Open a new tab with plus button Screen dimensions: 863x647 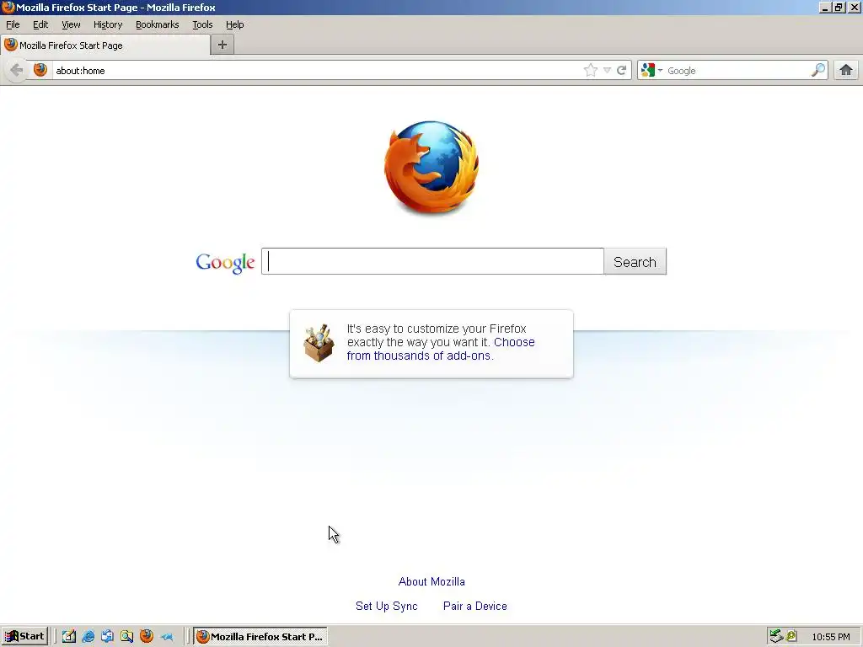pos(222,45)
